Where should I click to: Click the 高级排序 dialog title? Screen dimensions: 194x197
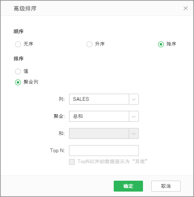point(25,8)
